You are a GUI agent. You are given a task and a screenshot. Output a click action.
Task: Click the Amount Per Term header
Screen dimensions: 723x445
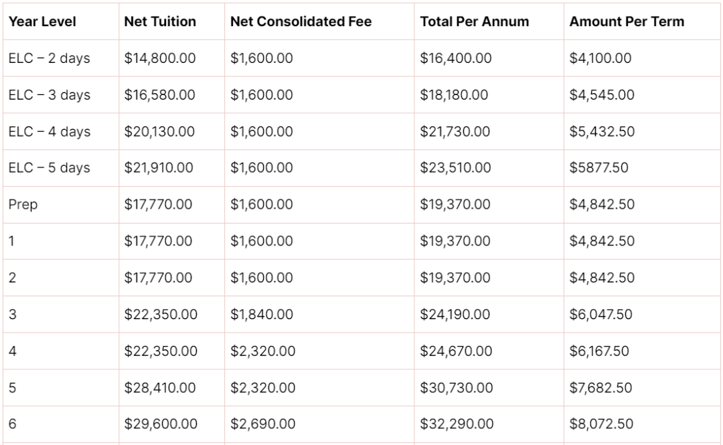[x=627, y=21]
